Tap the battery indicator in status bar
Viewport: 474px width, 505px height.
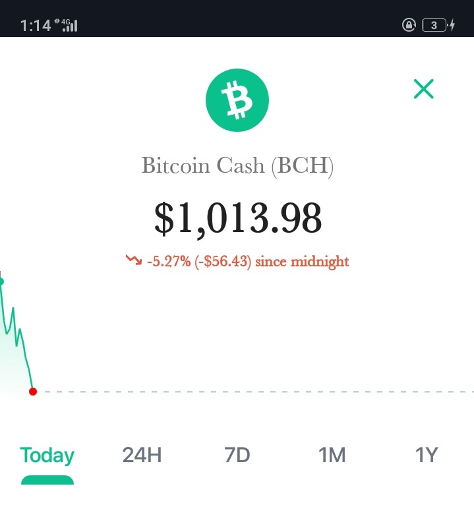434,25
